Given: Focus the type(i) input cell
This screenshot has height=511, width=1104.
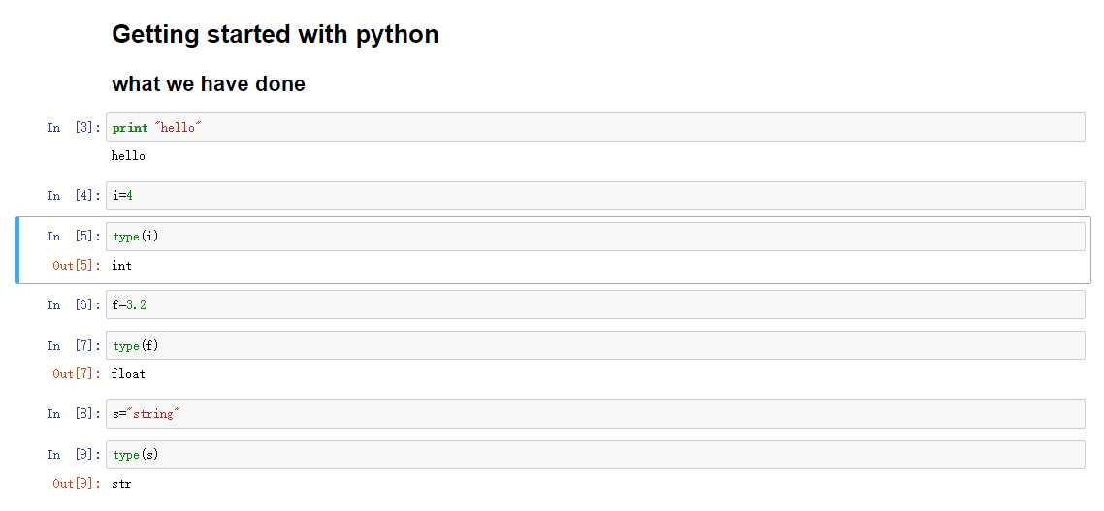Looking at the screenshot, I should click(x=595, y=237).
